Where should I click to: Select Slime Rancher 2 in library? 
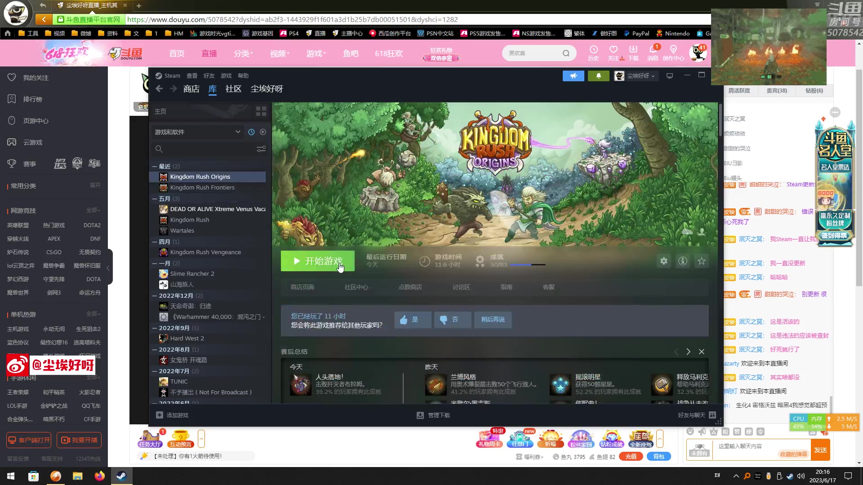[208, 274]
